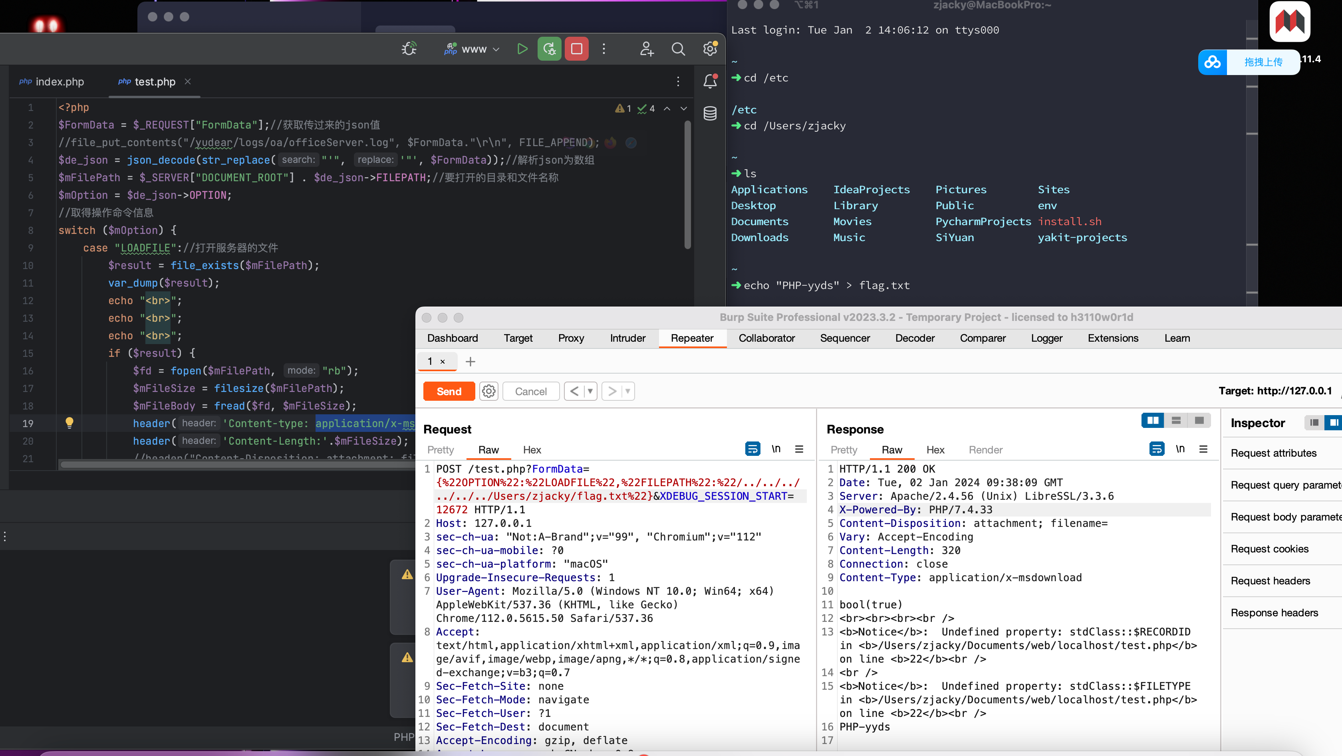
Task: Open PhpStorm toolbar more-actions kebab menu
Action: tap(604, 49)
